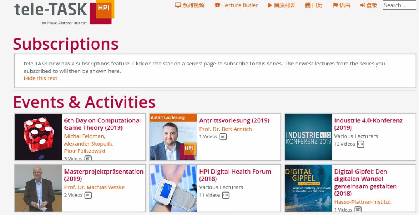The height and width of the screenshot is (215, 419).
Task: Open the 登录 login menu item
Action: (369, 5)
